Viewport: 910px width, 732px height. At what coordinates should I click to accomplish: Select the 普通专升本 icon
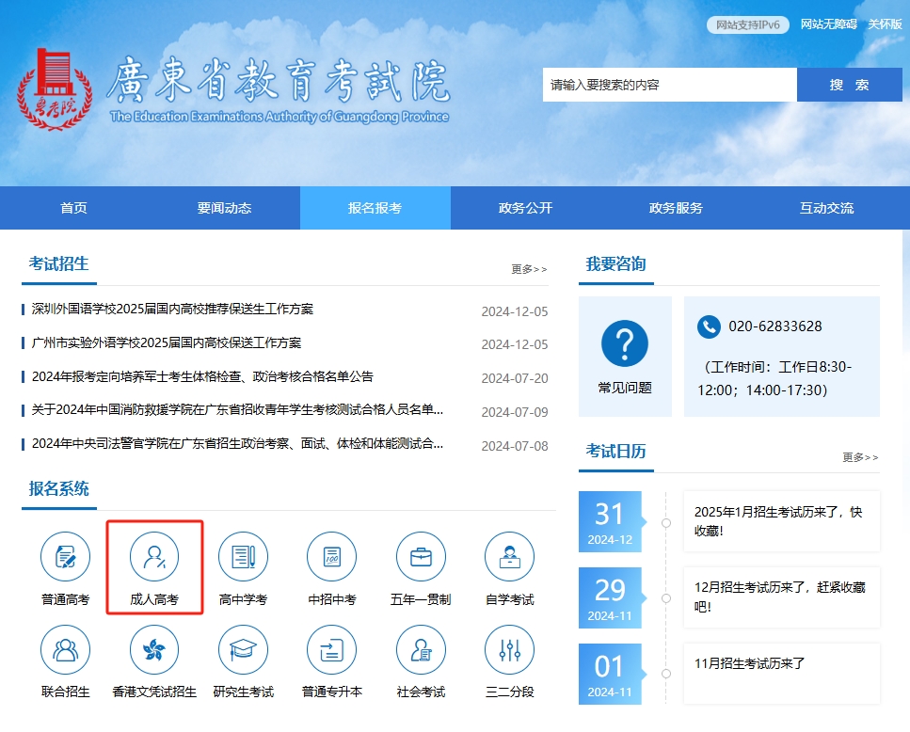pyautogui.click(x=331, y=649)
